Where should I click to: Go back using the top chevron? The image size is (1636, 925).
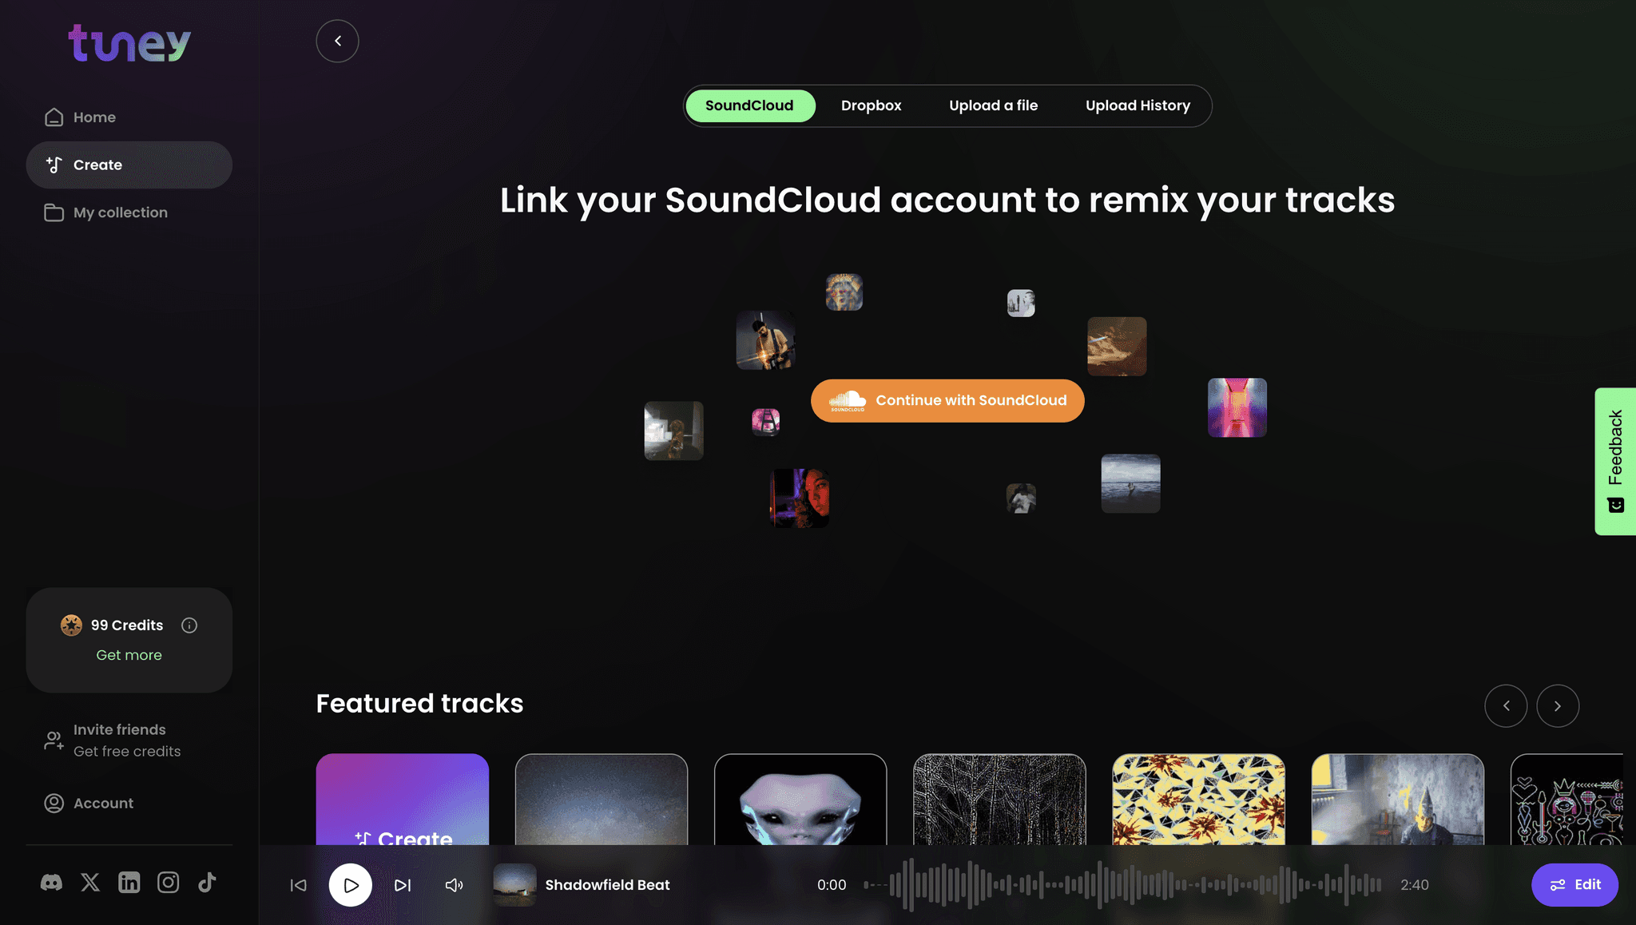pos(337,41)
